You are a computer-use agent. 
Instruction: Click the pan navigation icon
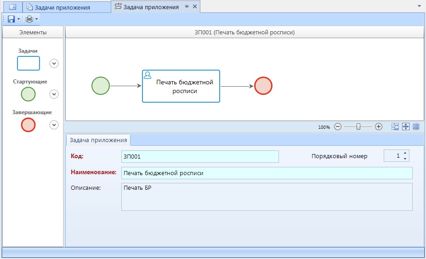tap(406, 127)
